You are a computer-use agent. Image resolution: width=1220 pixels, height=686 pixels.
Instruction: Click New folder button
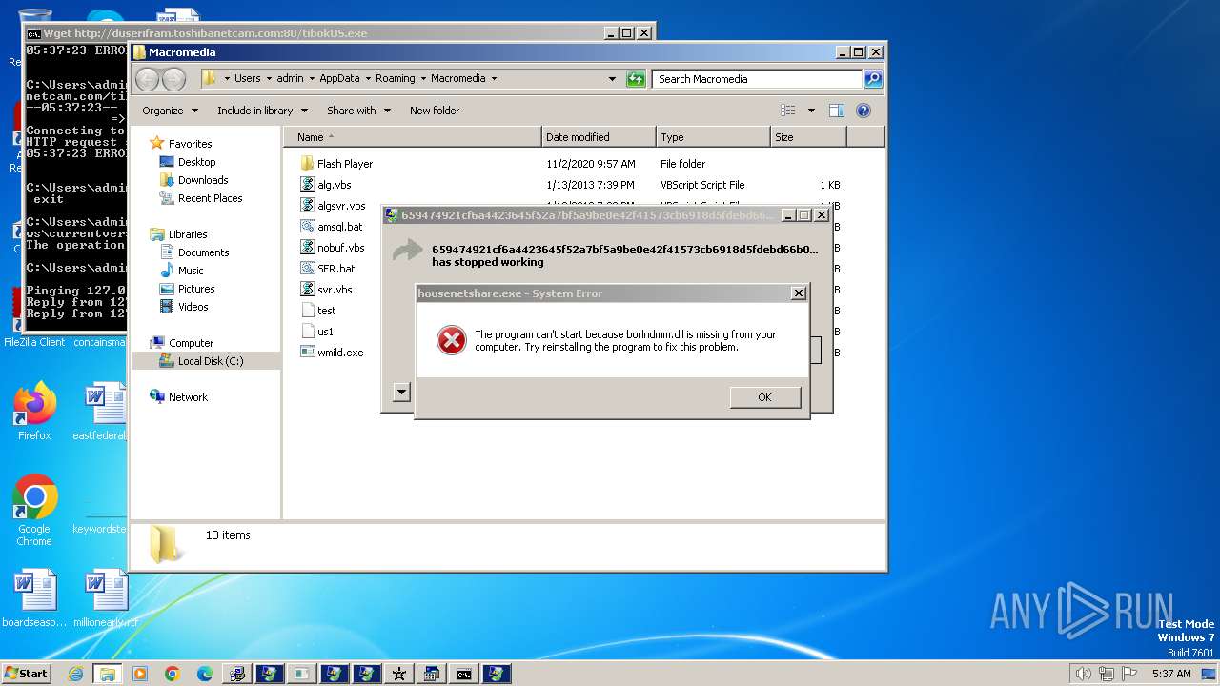click(435, 111)
